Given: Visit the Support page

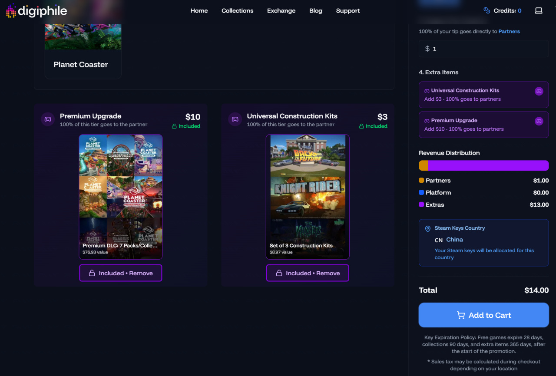Looking at the screenshot, I should (348, 11).
